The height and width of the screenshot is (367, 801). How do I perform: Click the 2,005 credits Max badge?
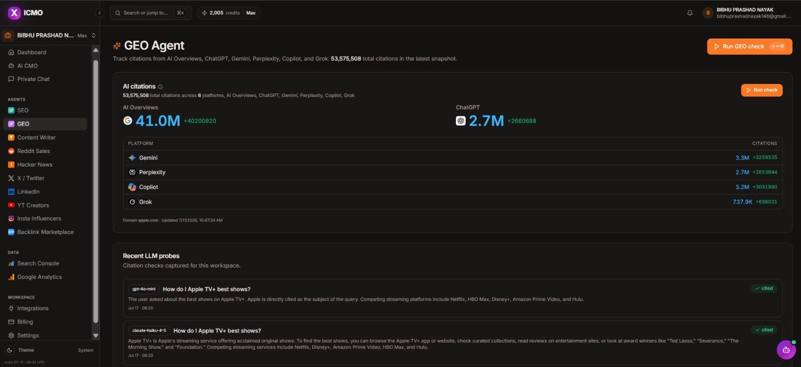[x=228, y=13]
